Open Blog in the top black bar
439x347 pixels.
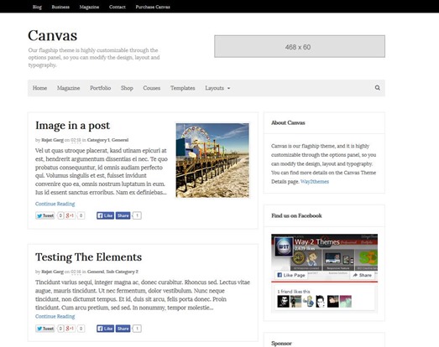37,7
